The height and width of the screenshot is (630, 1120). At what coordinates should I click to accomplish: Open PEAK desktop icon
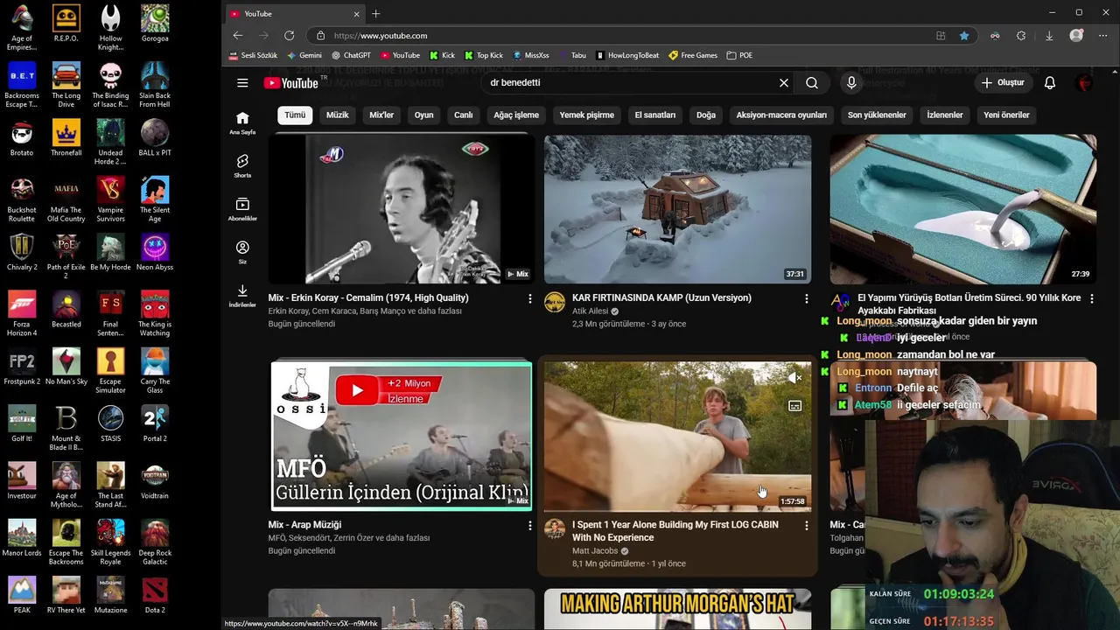pos(22,594)
